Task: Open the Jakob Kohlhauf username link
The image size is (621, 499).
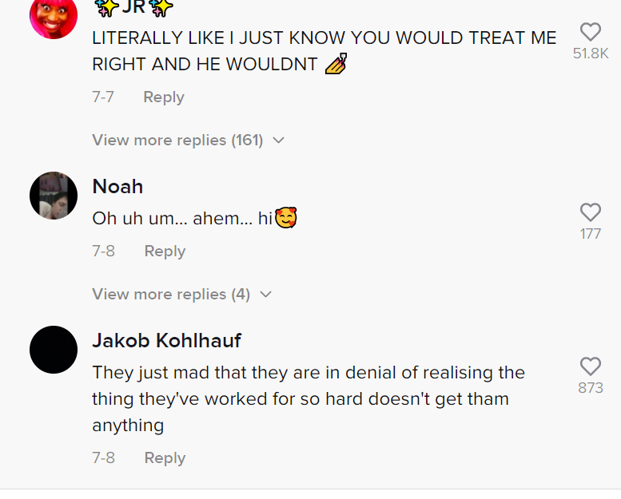Action: (167, 341)
